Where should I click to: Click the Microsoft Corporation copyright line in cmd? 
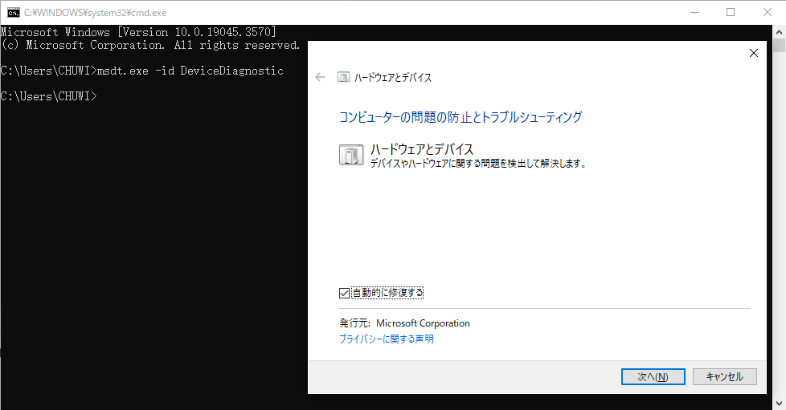[x=150, y=45]
